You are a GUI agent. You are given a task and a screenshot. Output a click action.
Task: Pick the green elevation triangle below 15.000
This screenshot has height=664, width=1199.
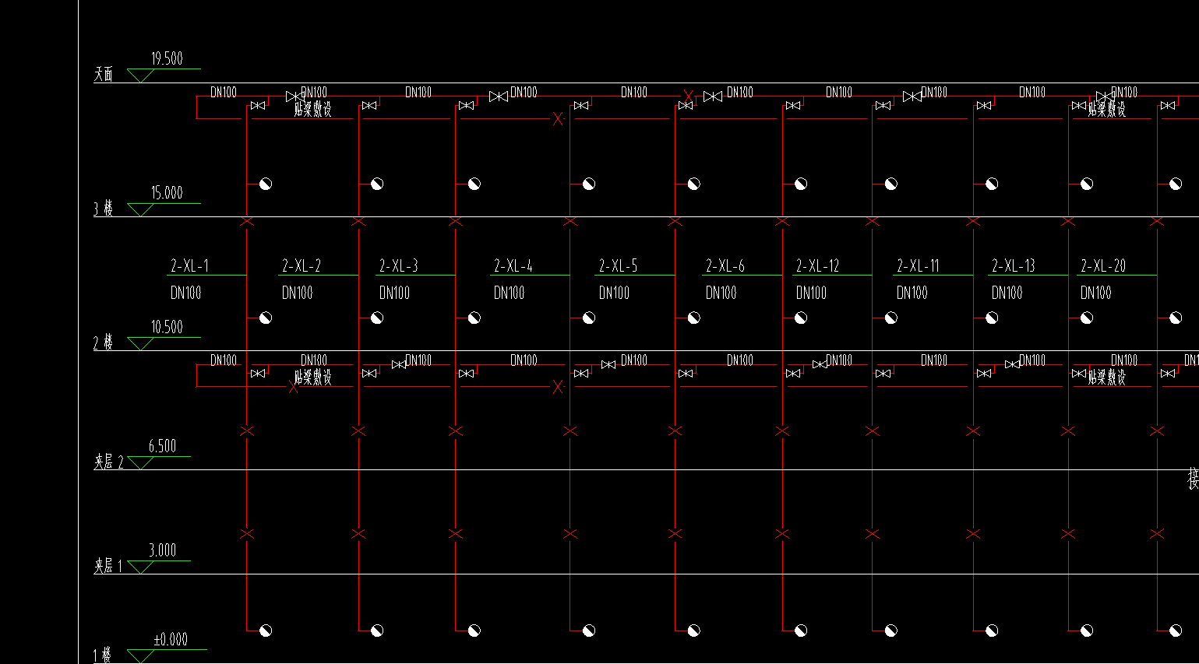click(x=140, y=209)
